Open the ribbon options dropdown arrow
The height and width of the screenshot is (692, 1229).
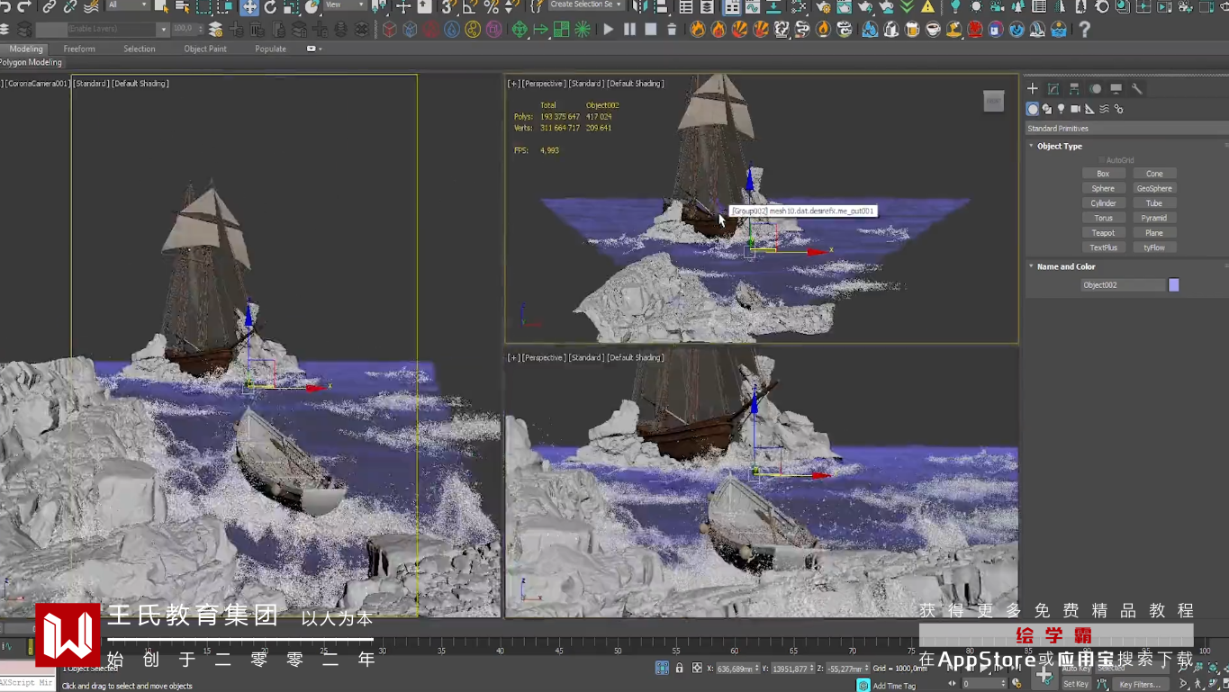(x=314, y=49)
